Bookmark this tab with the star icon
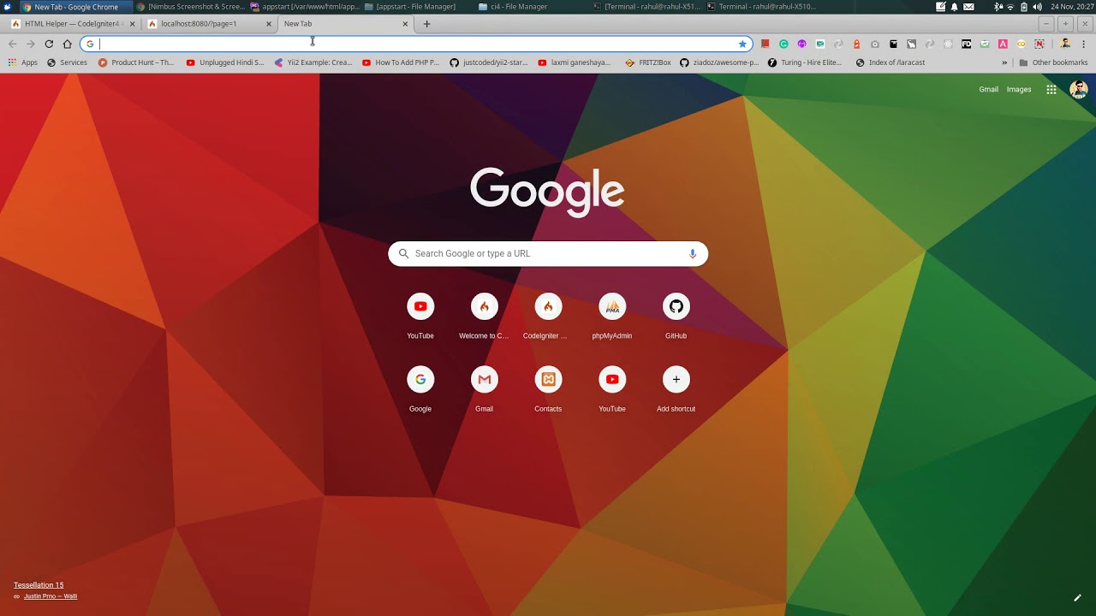Viewport: 1096px width, 616px height. (742, 44)
